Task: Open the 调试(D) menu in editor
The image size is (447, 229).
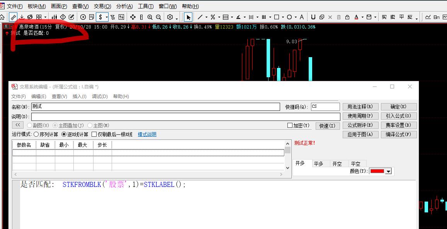Action: click(100, 97)
